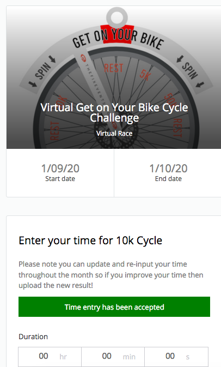Select the 1/10/20 end date box
Viewport: 221px width, 367px height.
[x=168, y=173]
